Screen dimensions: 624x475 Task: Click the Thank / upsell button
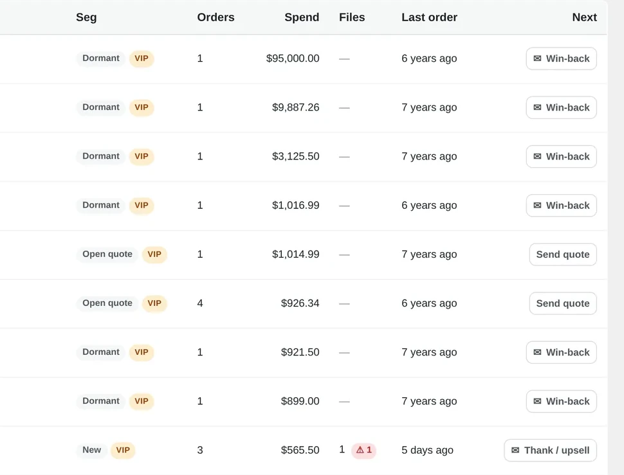tap(550, 450)
